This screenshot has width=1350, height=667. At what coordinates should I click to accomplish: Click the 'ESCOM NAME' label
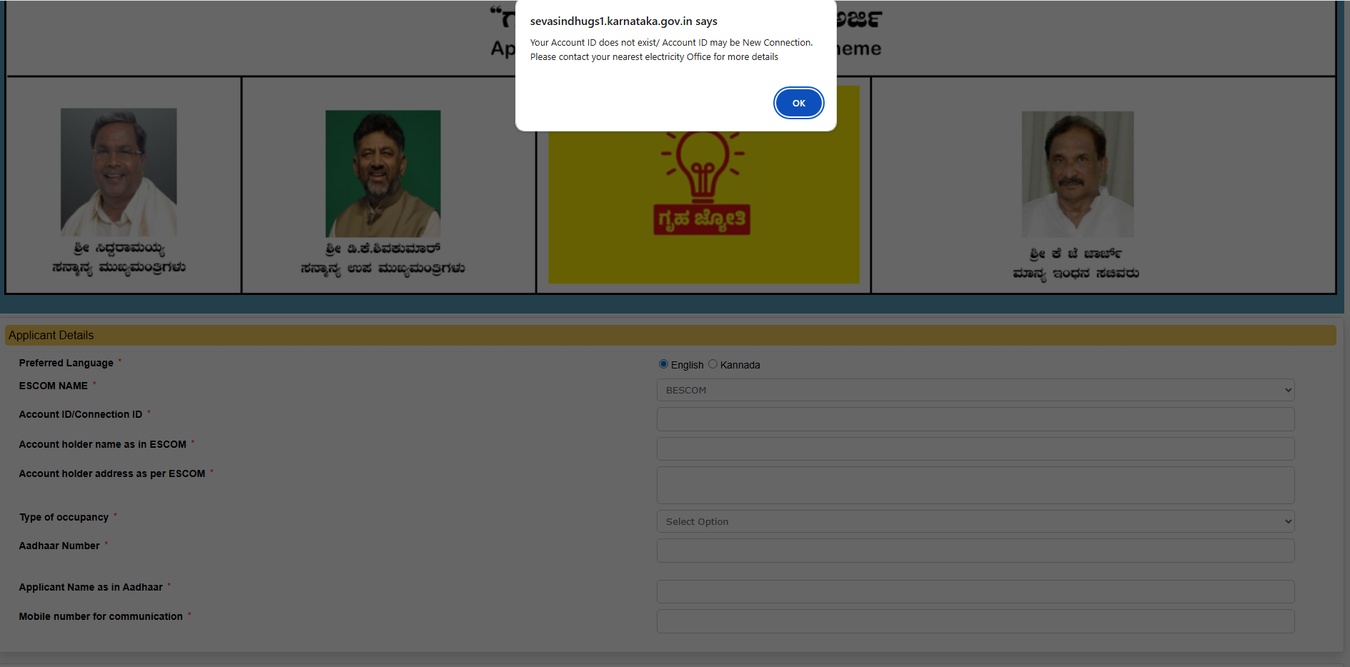tap(54, 386)
